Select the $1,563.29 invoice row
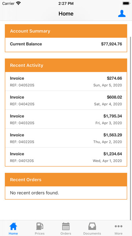The width and height of the screenshot is (132, 236). [x=66, y=138]
